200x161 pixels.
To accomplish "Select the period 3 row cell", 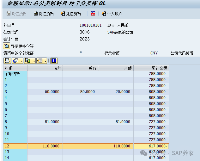I will 15,92.
